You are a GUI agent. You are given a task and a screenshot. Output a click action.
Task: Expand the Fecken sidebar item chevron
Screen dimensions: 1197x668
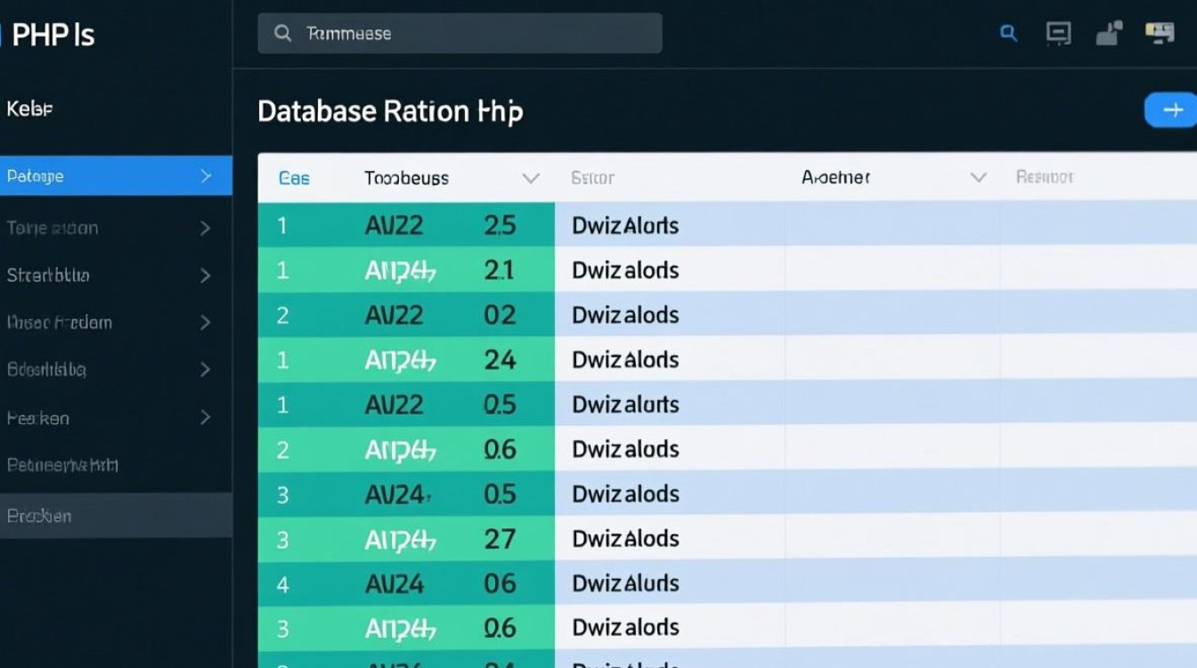click(205, 417)
